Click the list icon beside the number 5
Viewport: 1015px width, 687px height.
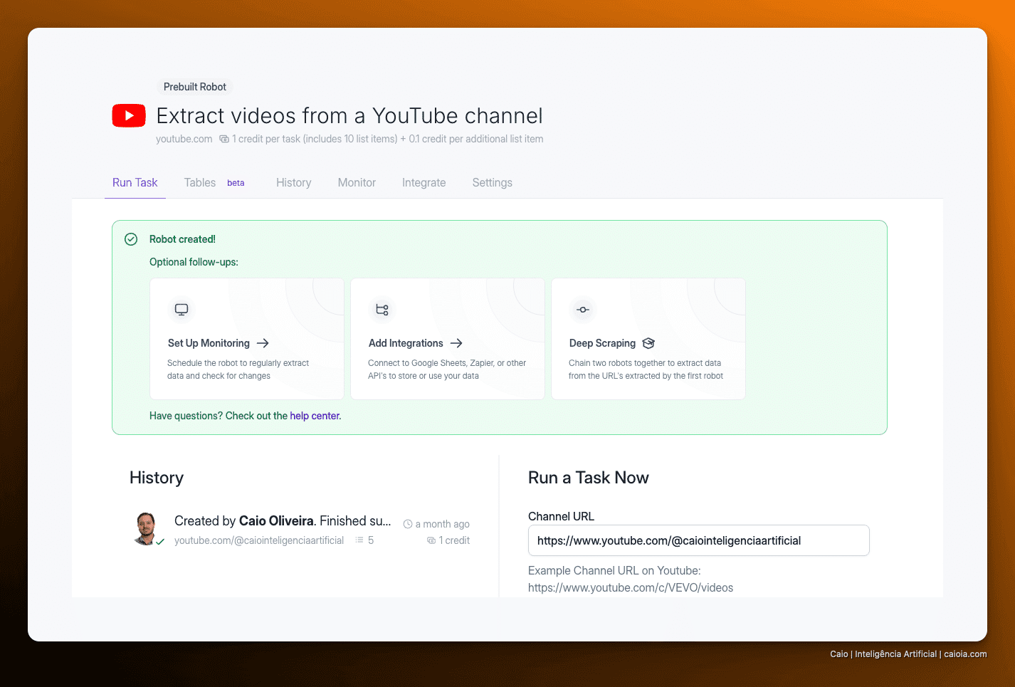359,540
